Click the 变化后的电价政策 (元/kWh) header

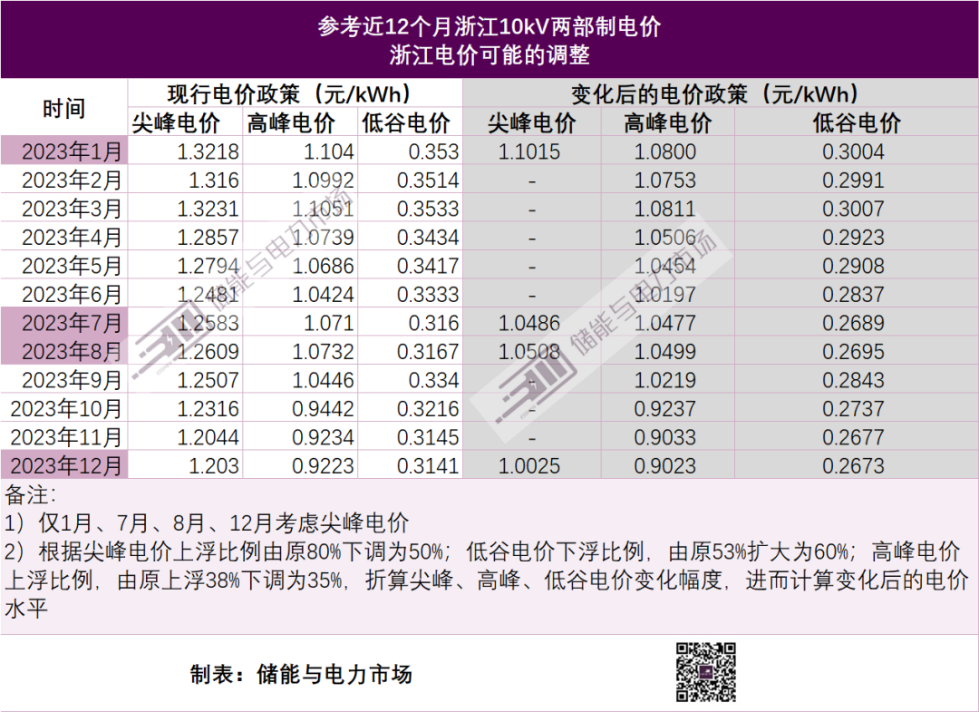(x=720, y=94)
